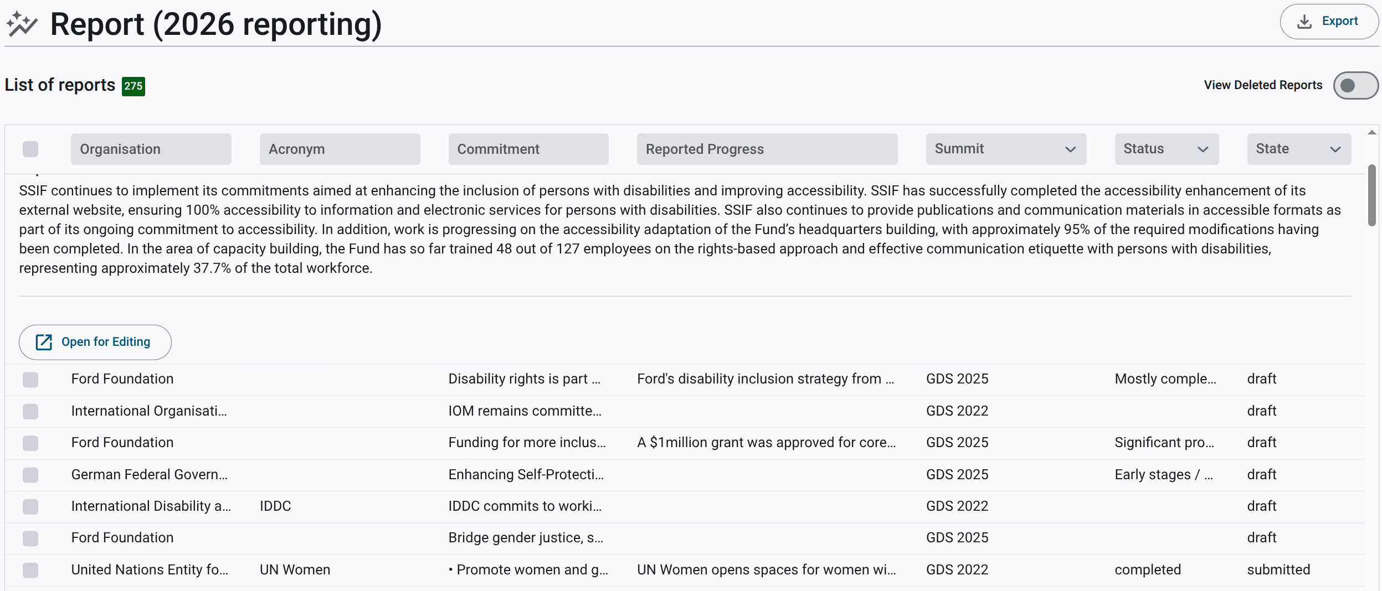The width and height of the screenshot is (1382, 591).
Task: Select '• Promote women and g…' cell
Action: (x=528, y=570)
